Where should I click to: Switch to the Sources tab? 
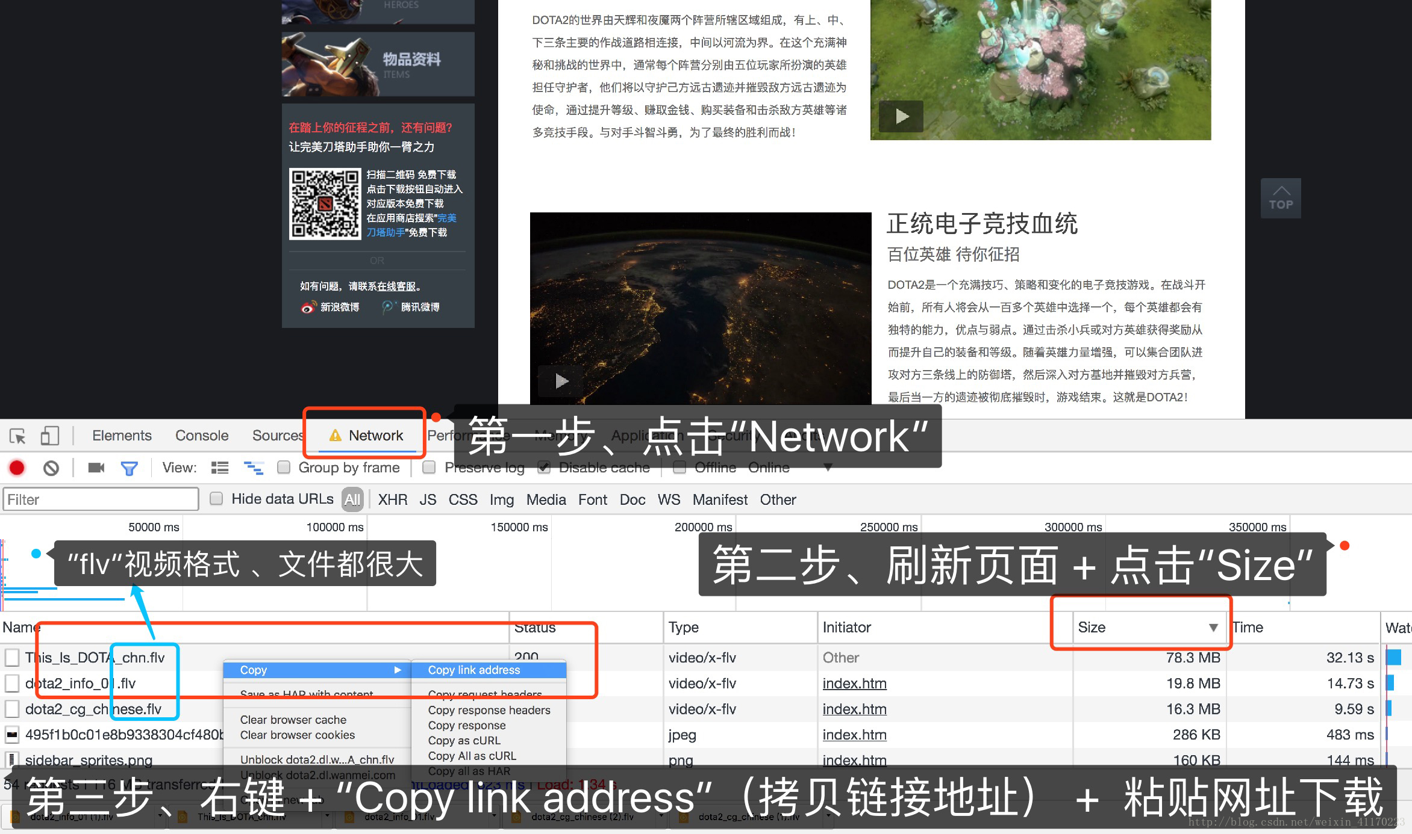pos(278,436)
